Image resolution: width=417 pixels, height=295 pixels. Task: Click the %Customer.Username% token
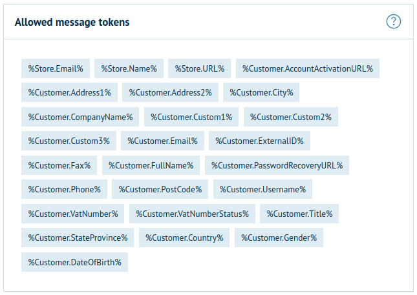(263, 189)
